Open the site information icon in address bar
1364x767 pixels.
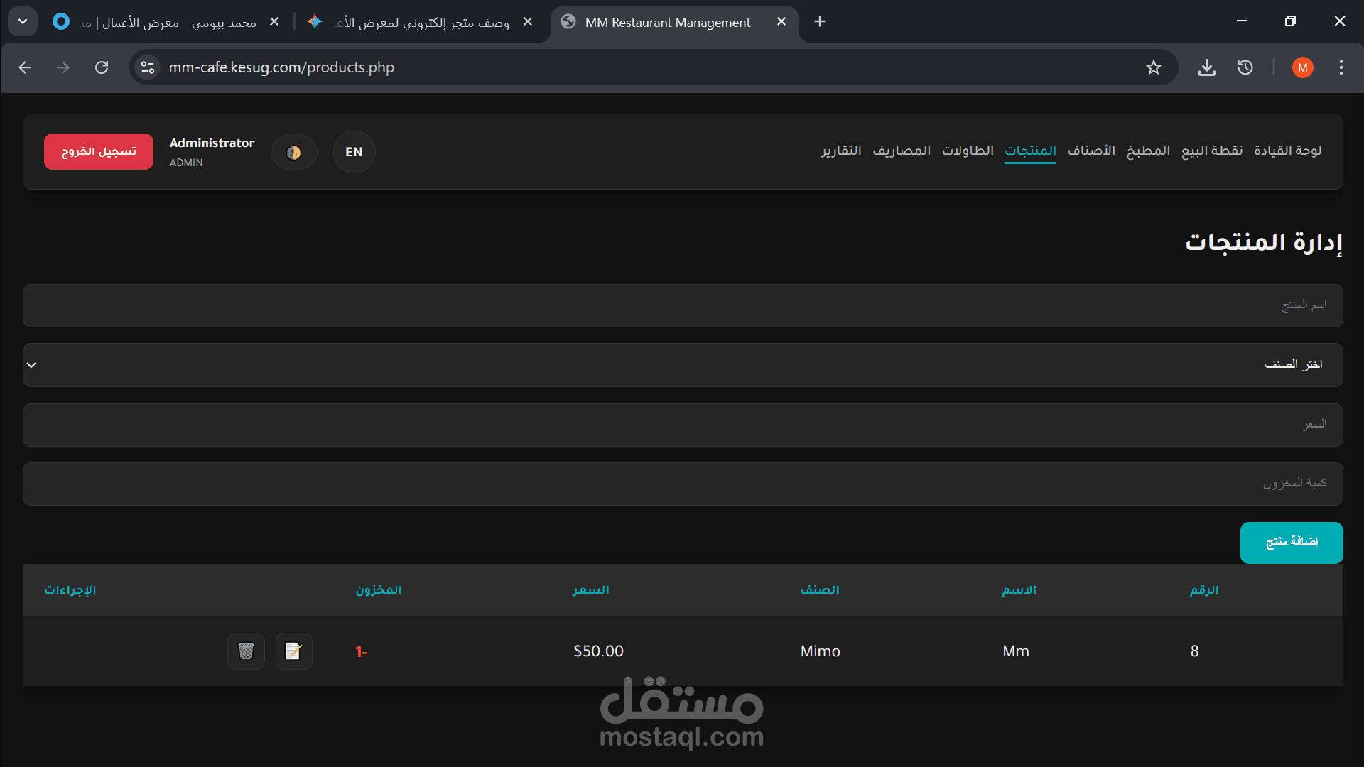point(148,67)
